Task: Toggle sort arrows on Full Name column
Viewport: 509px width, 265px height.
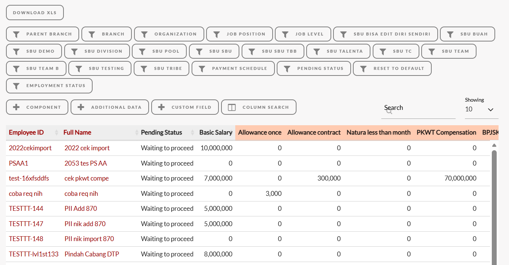Action: (x=137, y=132)
